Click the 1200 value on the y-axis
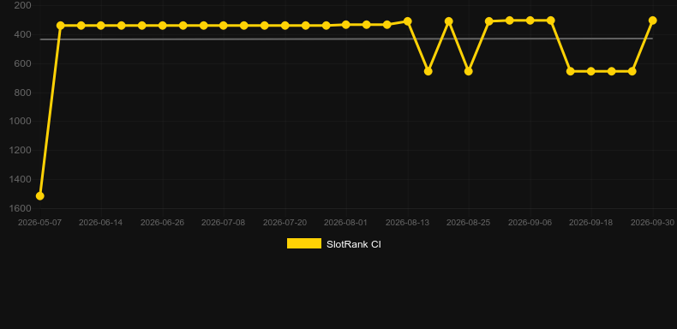Screen dimensions: 677x329 [21, 150]
